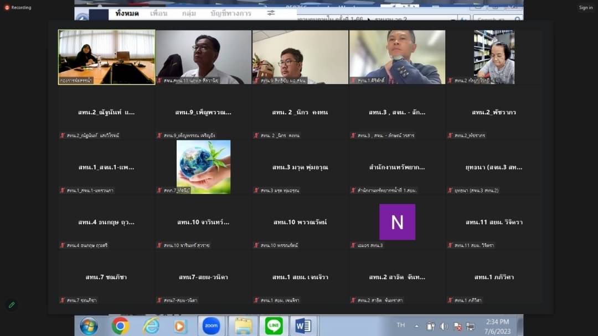The image size is (598, 336).
Task: Open the LINE chat filter settings icon
Action: [271, 13]
